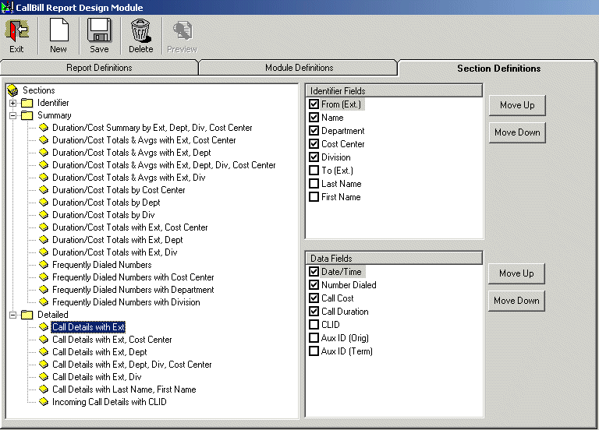Uncheck the Call Cost checkbox

pos(314,298)
